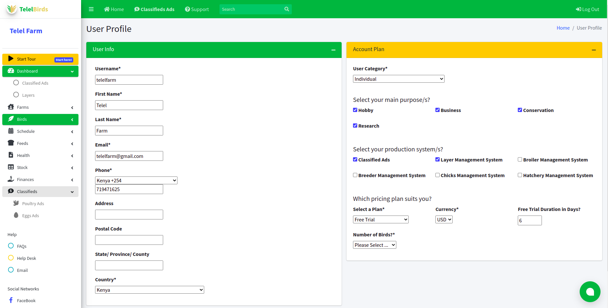This screenshot has height=308, width=608.
Task: Open Support in top navigation
Action: tap(197, 9)
